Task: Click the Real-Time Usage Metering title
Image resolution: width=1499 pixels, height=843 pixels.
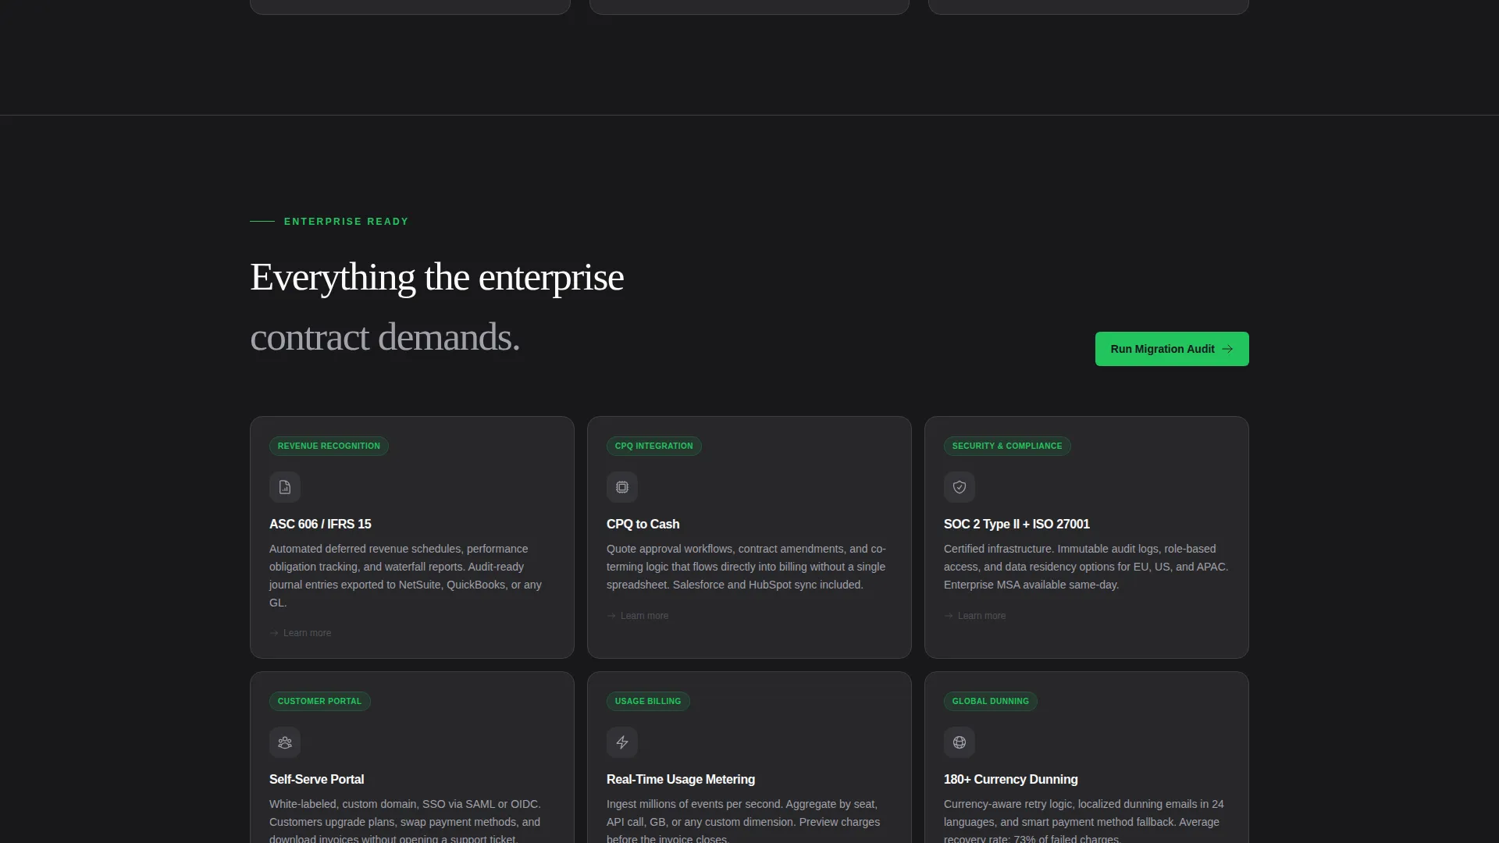Action: pos(681,779)
